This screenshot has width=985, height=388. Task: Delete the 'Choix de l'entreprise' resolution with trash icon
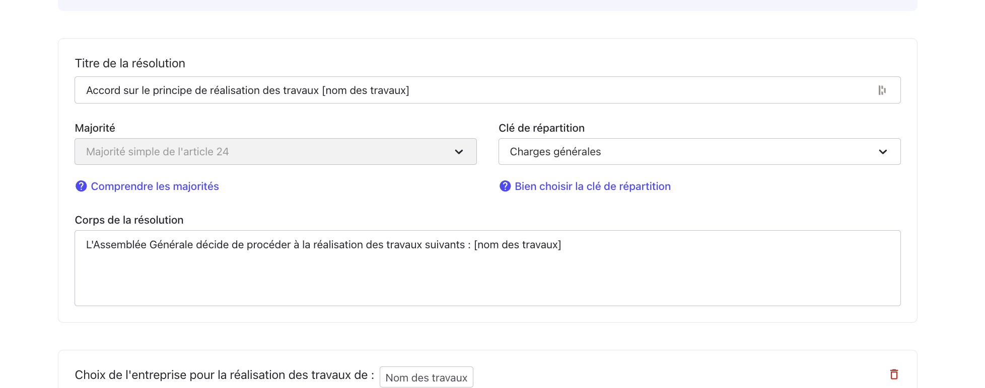click(x=894, y=374)
